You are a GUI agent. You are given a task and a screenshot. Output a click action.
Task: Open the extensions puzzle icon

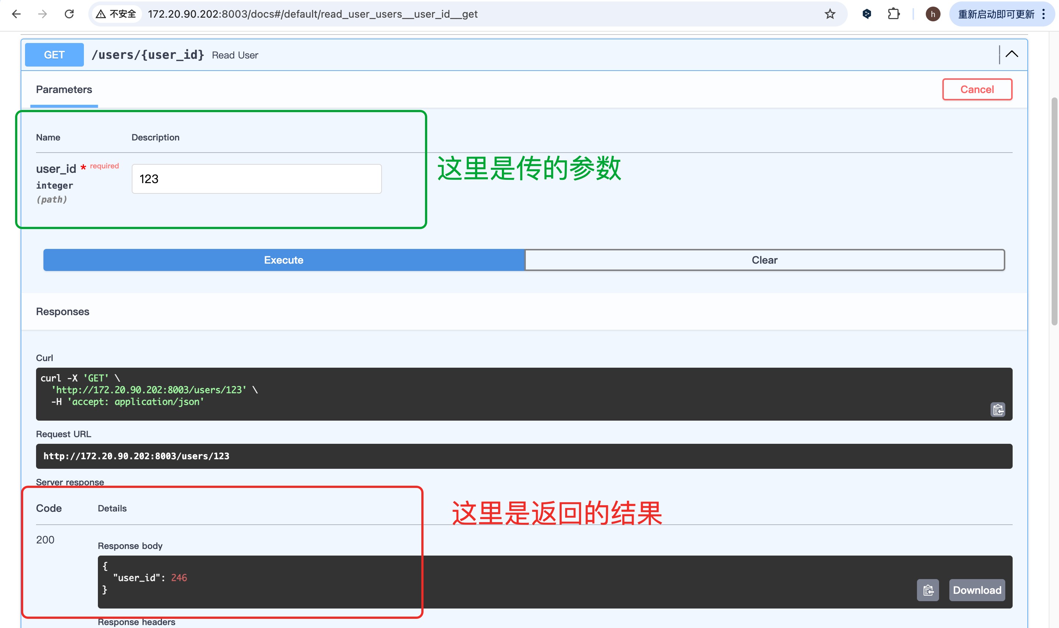(893, 14)
